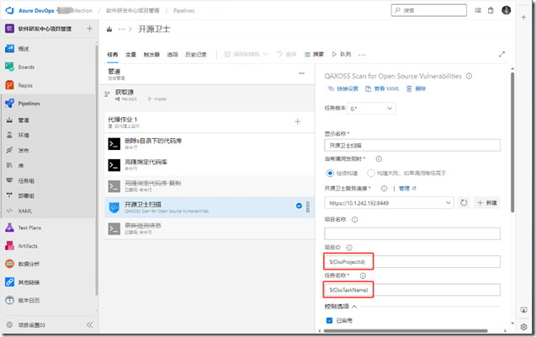Open the service connection URL dropdown
536x337 pixels.
389,203
